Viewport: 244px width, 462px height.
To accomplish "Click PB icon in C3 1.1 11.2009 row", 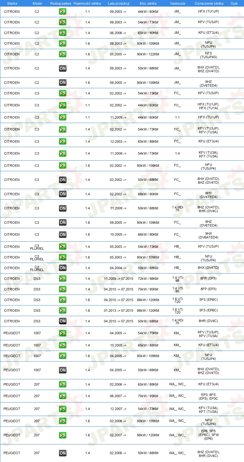I will (63, 117).
